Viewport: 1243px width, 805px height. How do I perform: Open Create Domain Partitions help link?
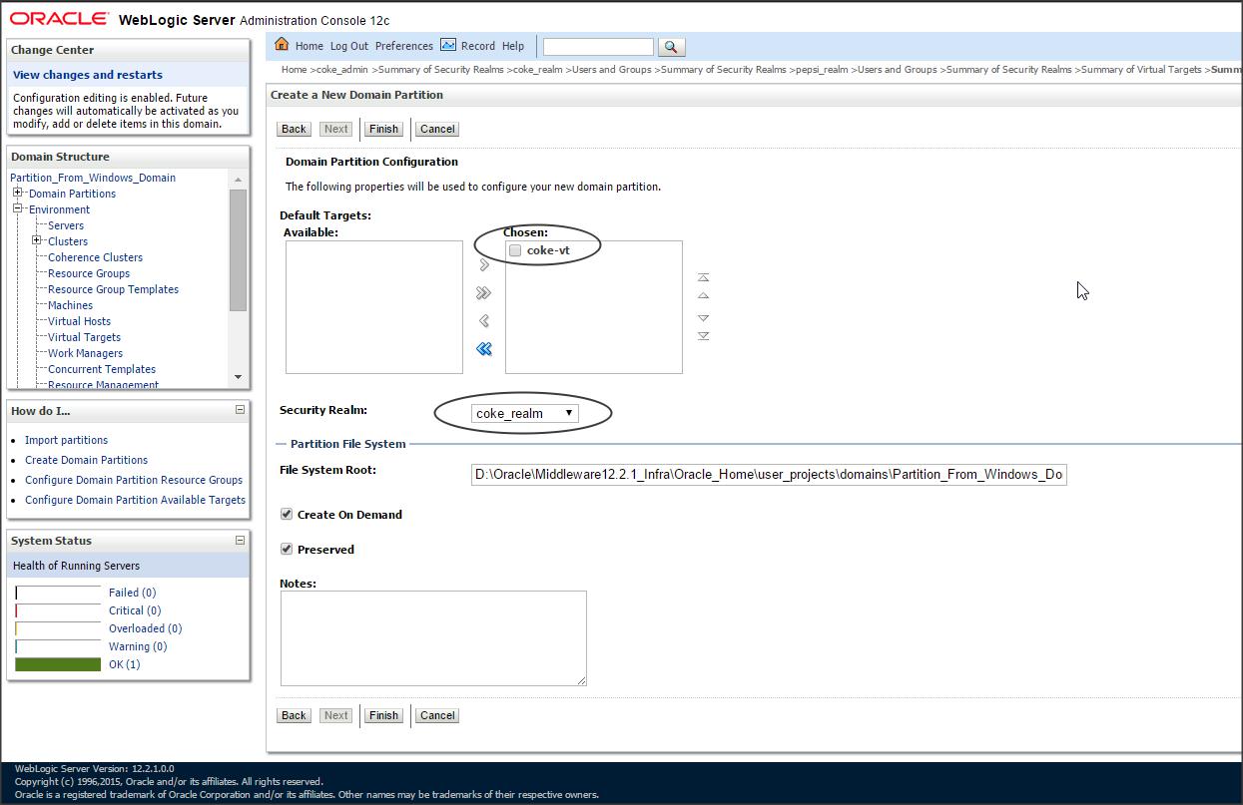pyautogui.click(x=86, y=460)
